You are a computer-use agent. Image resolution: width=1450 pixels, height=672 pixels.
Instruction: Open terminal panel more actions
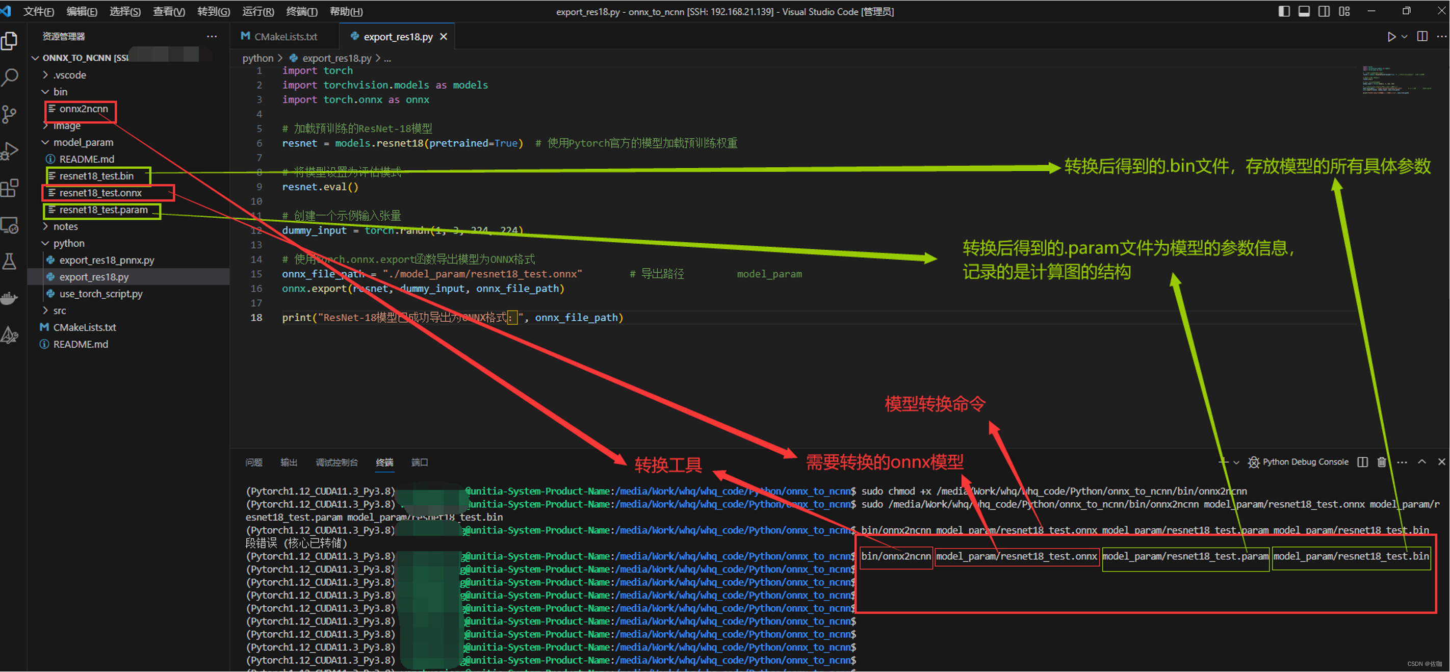point(1402,462)
